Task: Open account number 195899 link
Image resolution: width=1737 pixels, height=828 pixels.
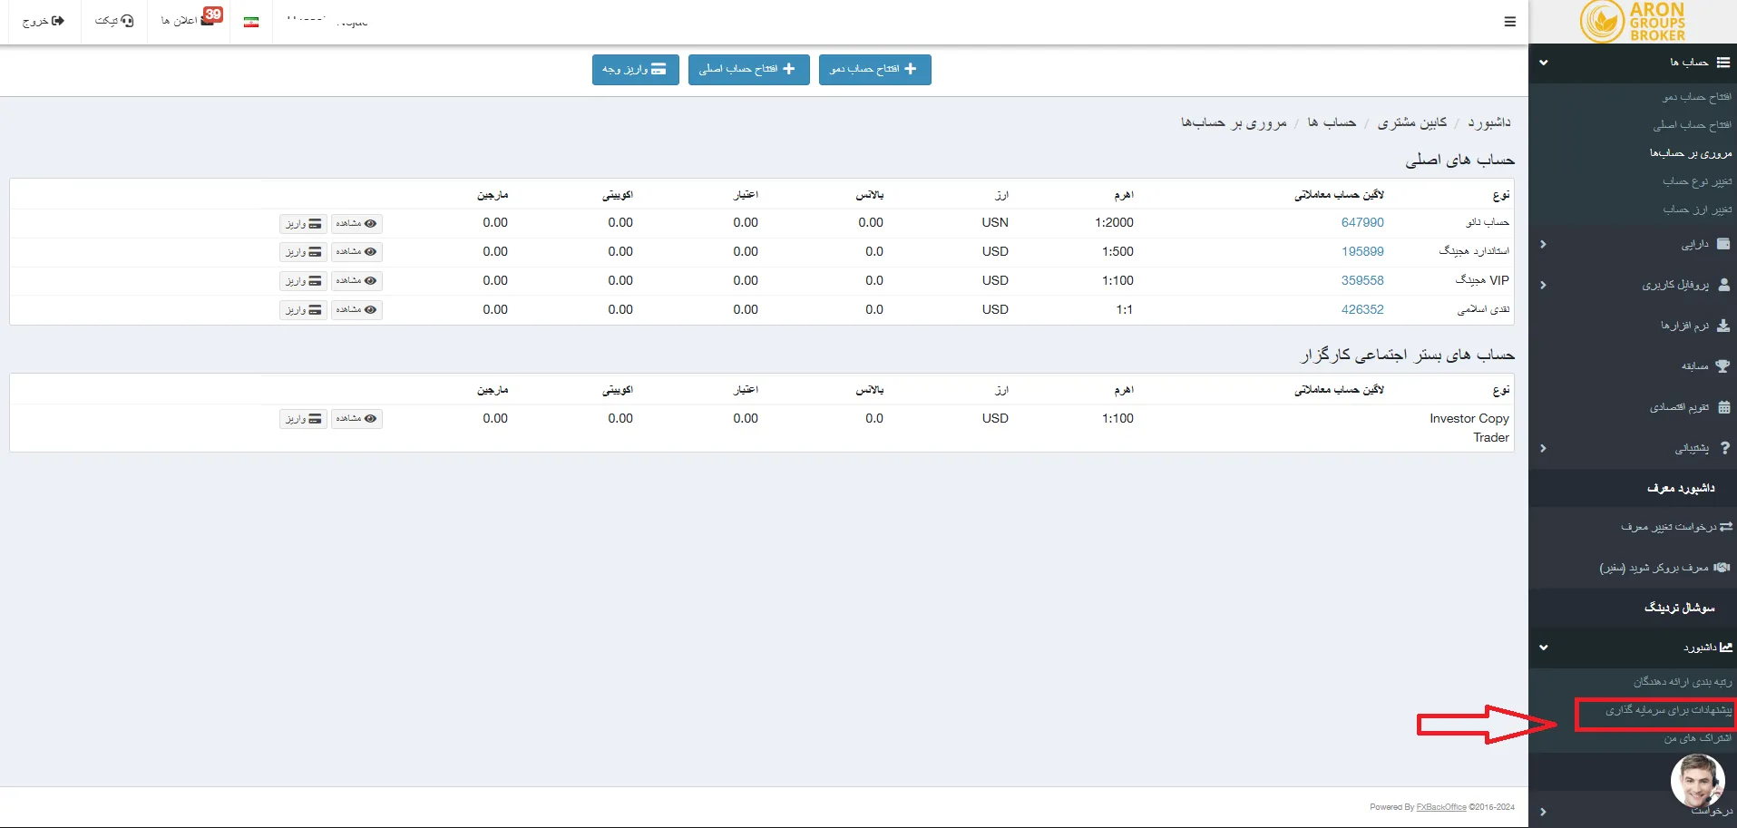Action: (x=1361, y=251)
